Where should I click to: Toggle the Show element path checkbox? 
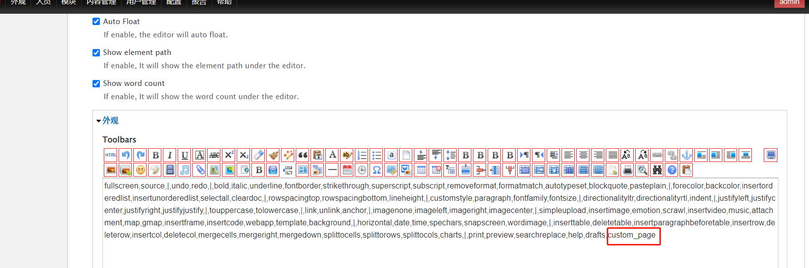point(96,53)
